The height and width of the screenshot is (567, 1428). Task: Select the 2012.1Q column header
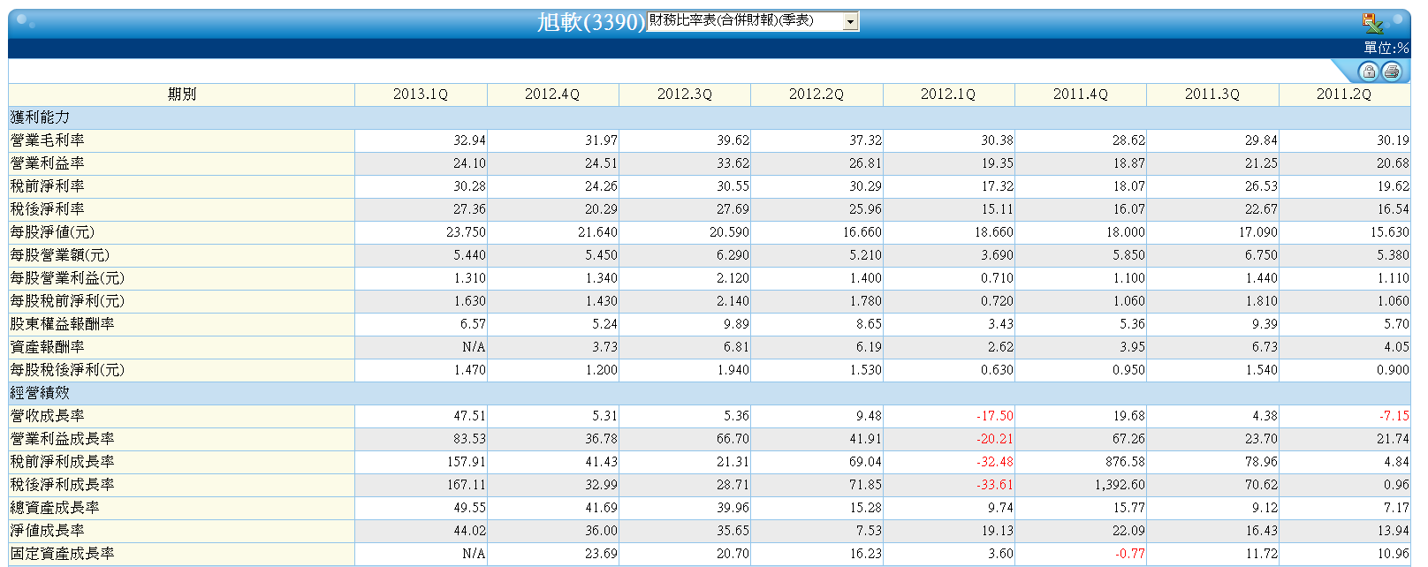pyautogui.click(x=948, y=94)
